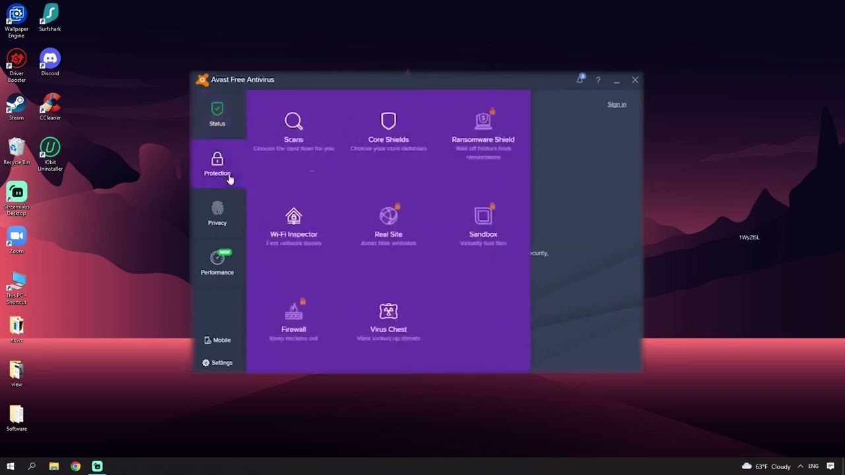Open File Explorer from taskbar
845x475 pixels.
coord(54,466)
